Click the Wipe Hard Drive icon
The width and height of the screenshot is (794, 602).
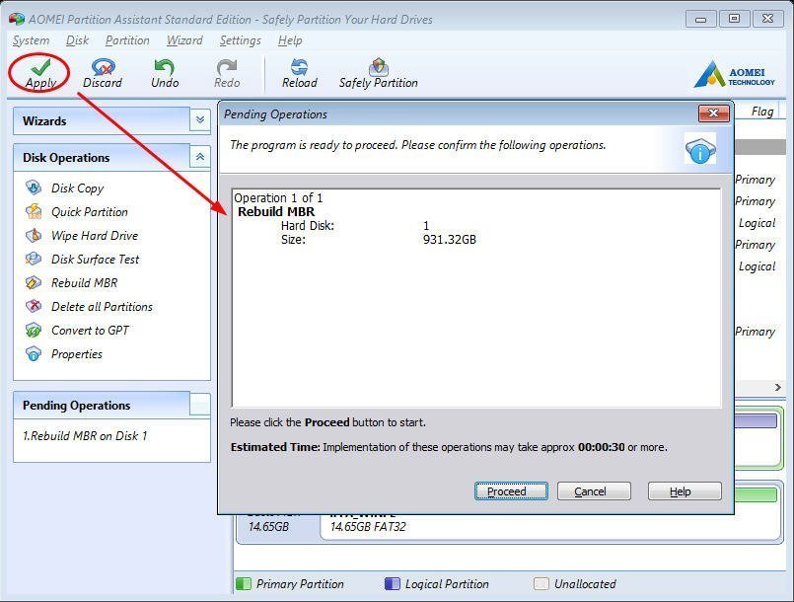pyautogui.click(x=34, y=235)
